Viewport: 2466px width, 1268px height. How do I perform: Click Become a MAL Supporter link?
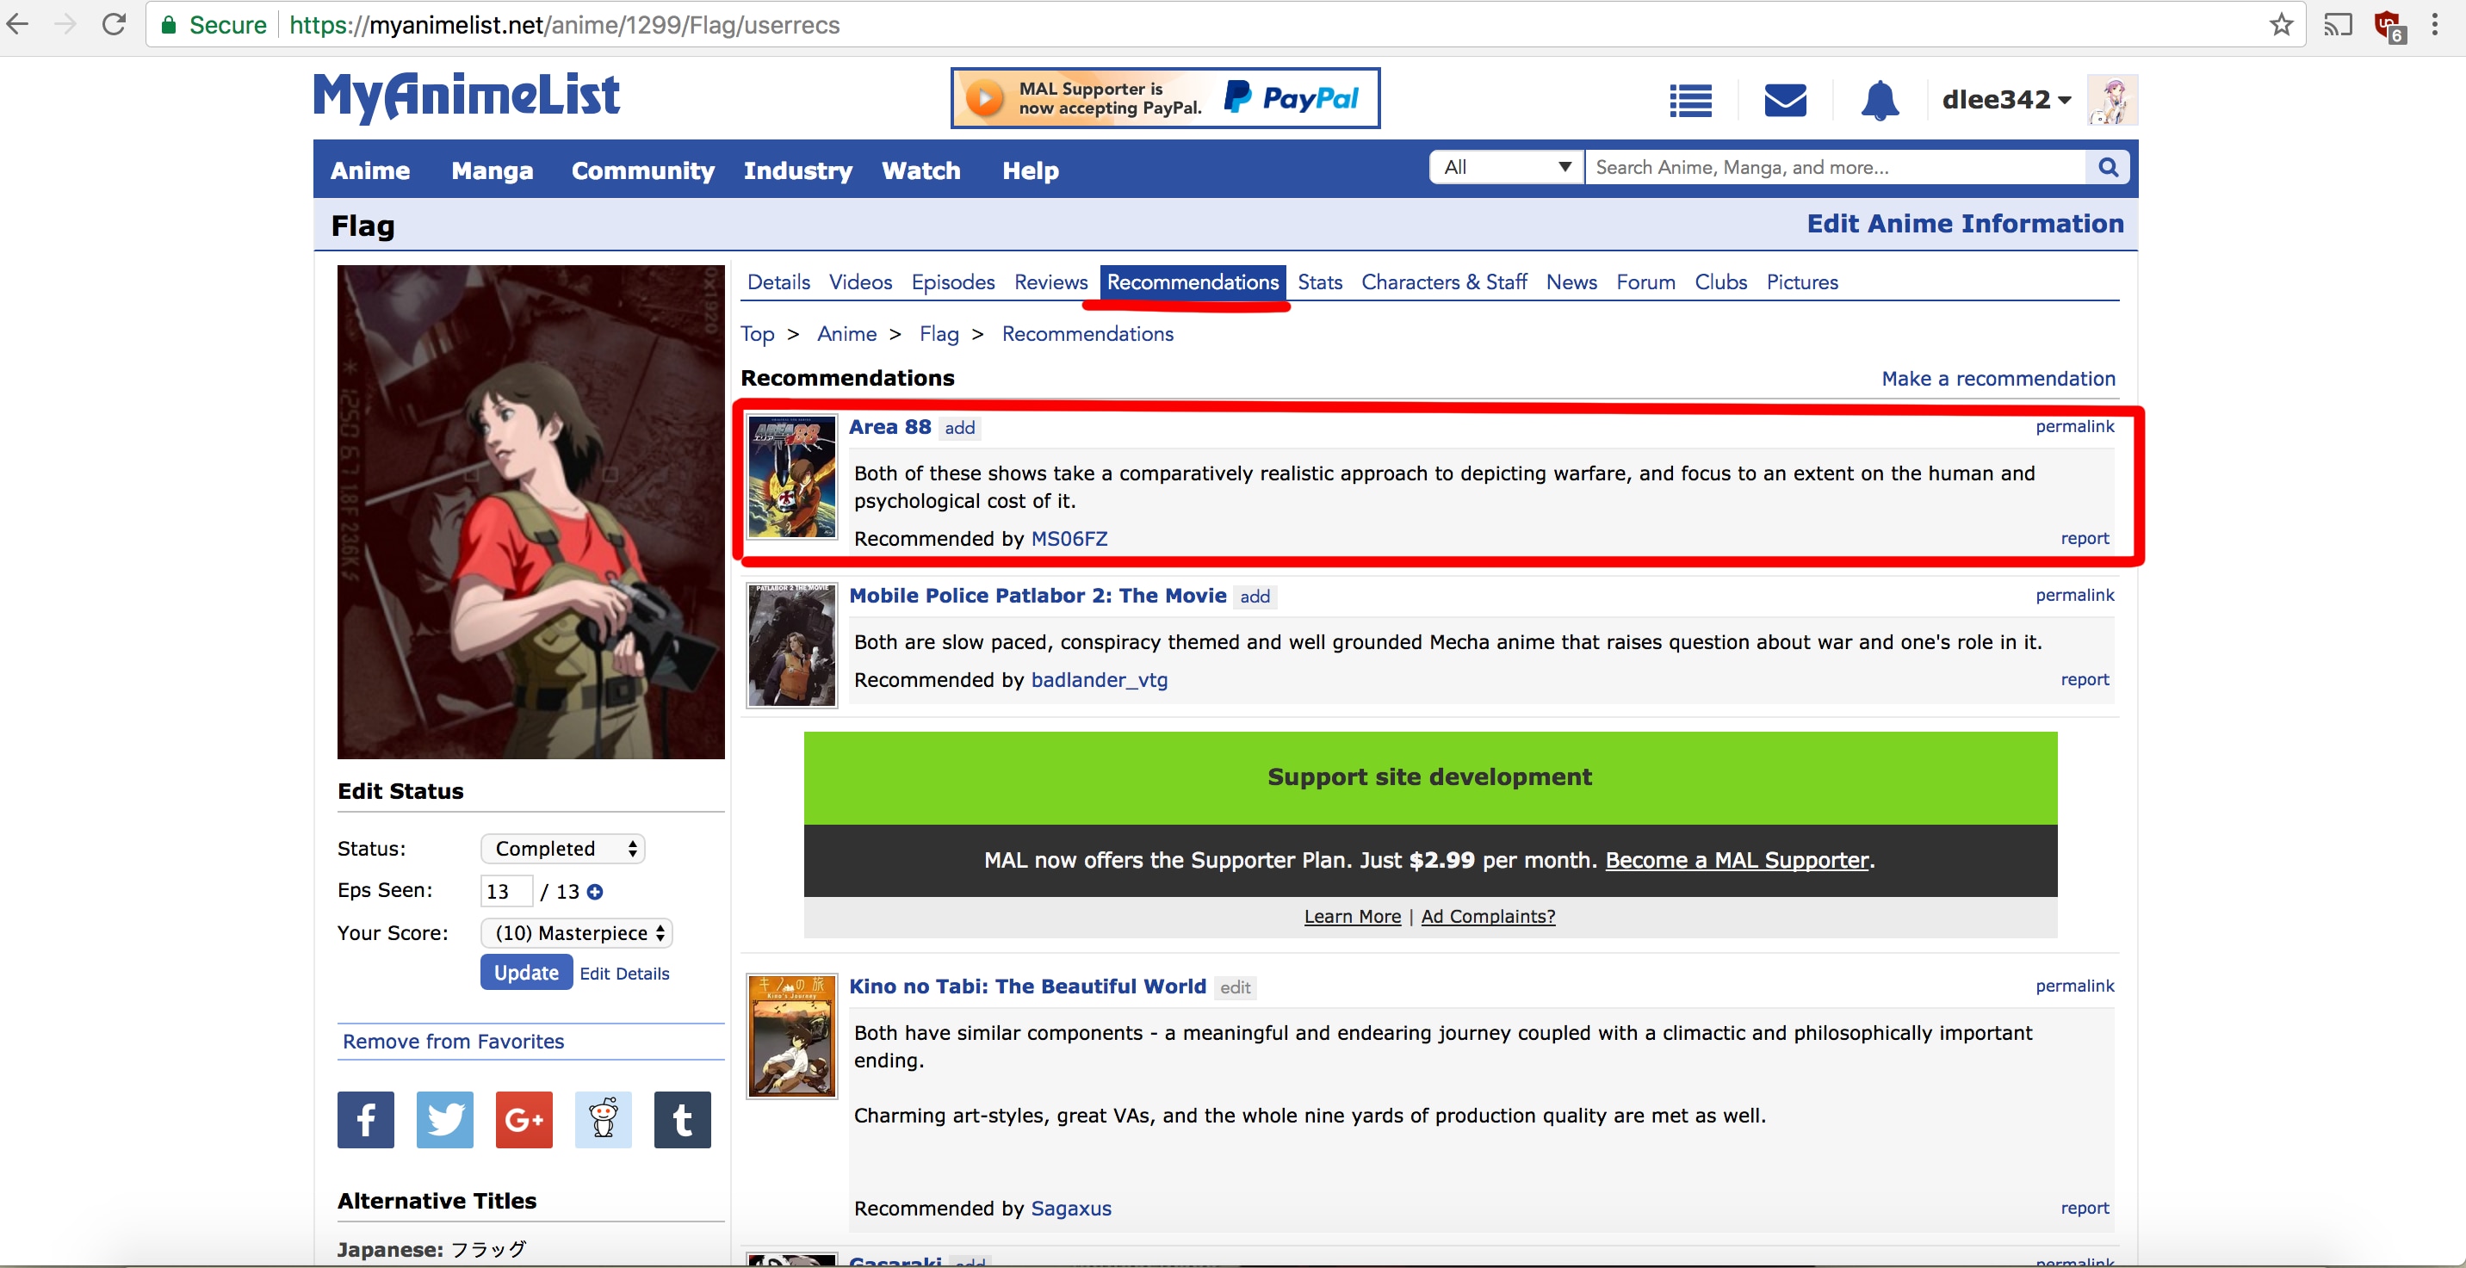coord(1737,860)
